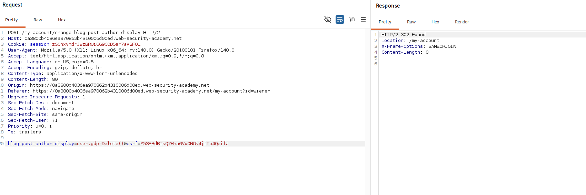Image resolution: width=586 pixels, height=195 pixels.
Task: Click the Accept-Encoding header line
Action: (x=54, y=68)
